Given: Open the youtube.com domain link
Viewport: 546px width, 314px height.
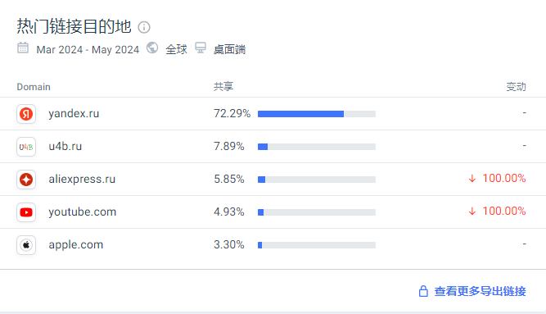Looking at the screenshot, I should tap(82, 212).
